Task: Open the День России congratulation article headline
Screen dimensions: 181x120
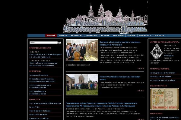Action: [x=101, y=104]
